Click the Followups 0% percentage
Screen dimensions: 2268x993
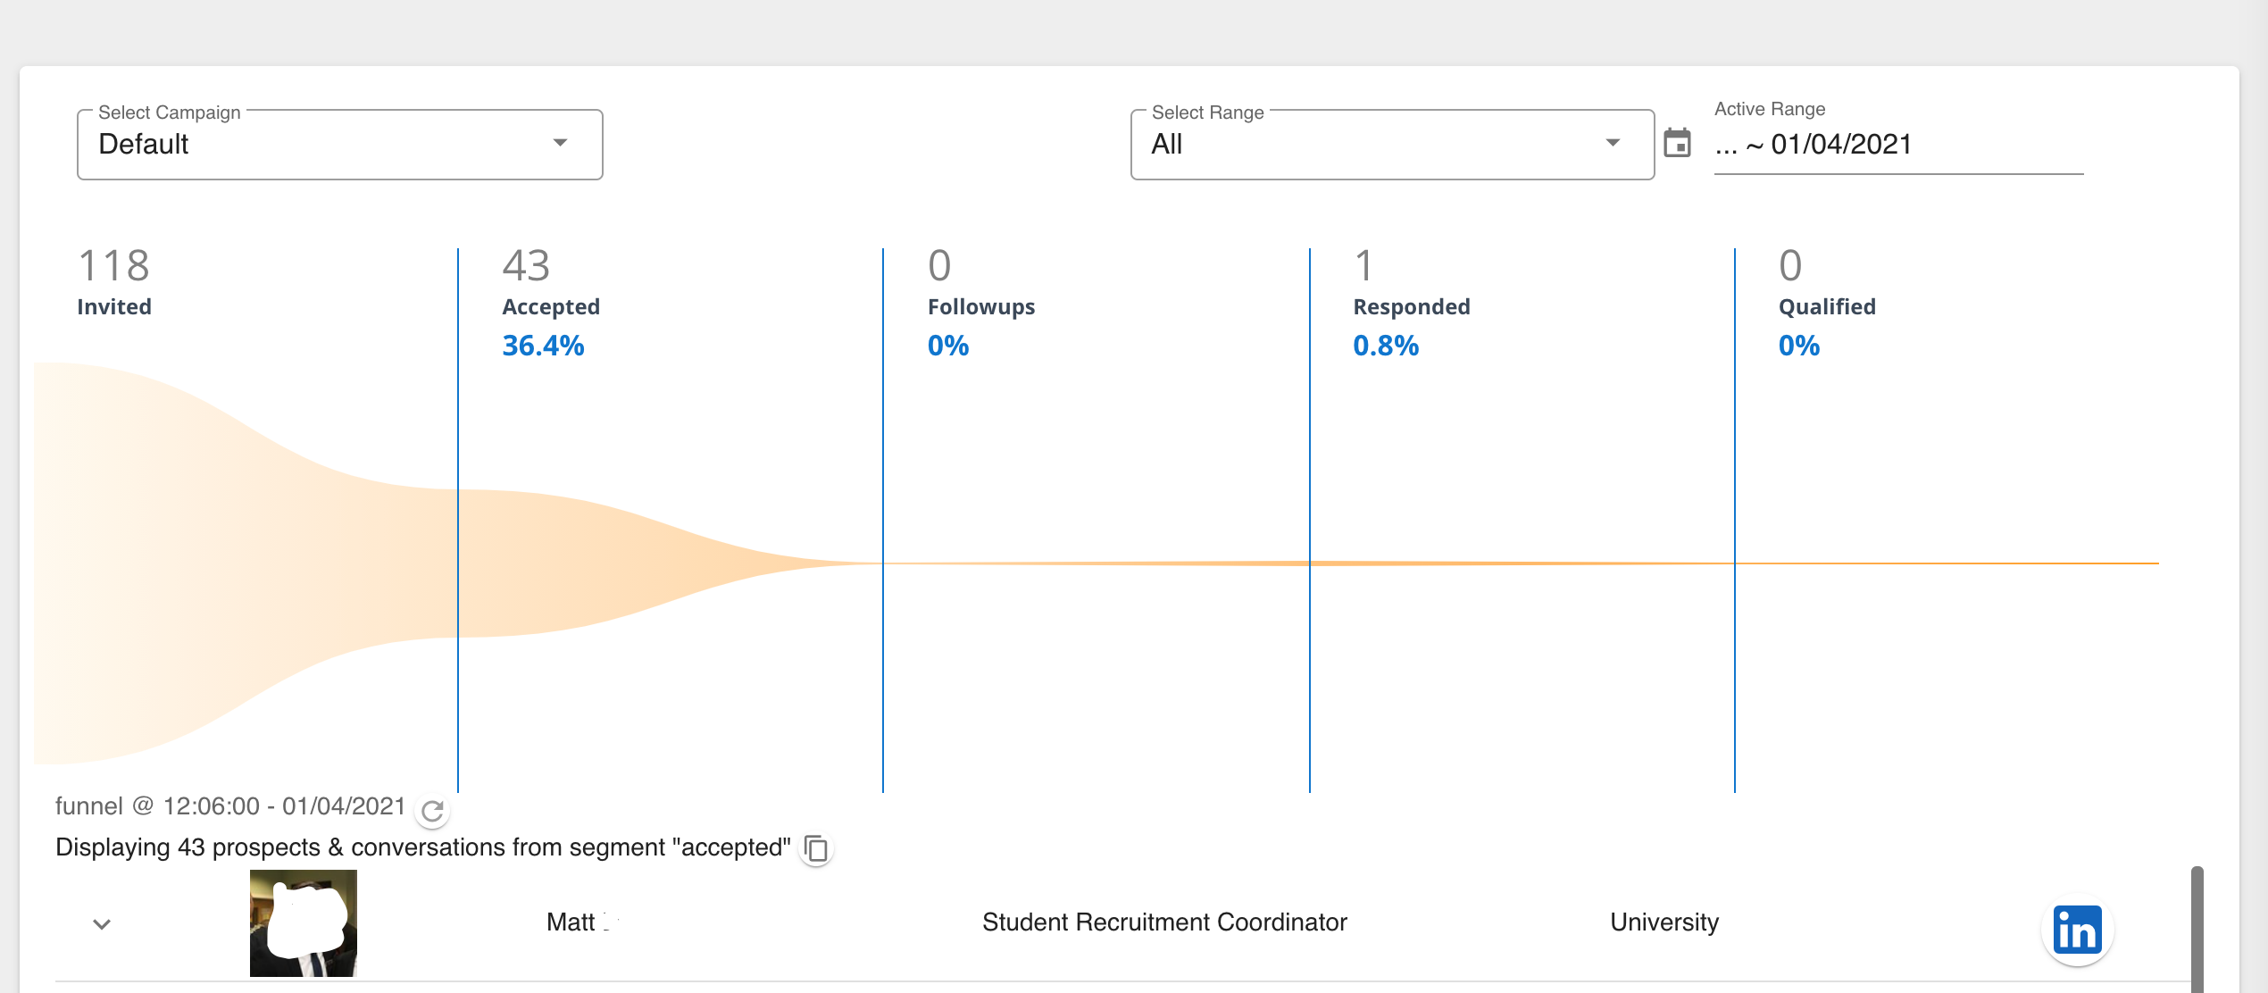[946, 345]
